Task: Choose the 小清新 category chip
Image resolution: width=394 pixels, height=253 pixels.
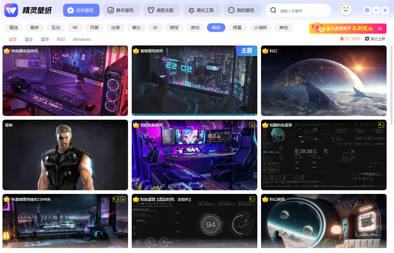Action: 261,28
